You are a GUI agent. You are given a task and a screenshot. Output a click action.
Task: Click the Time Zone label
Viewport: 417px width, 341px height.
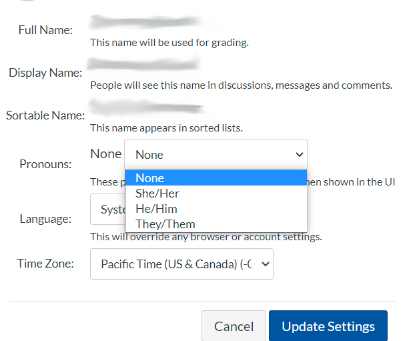[x=45, y=264]
